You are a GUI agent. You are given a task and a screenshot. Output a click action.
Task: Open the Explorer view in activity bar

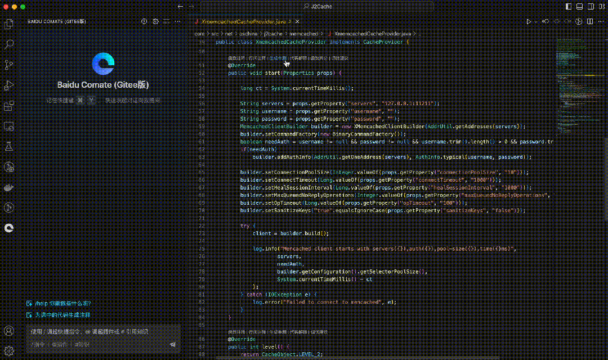pos(8,24)
